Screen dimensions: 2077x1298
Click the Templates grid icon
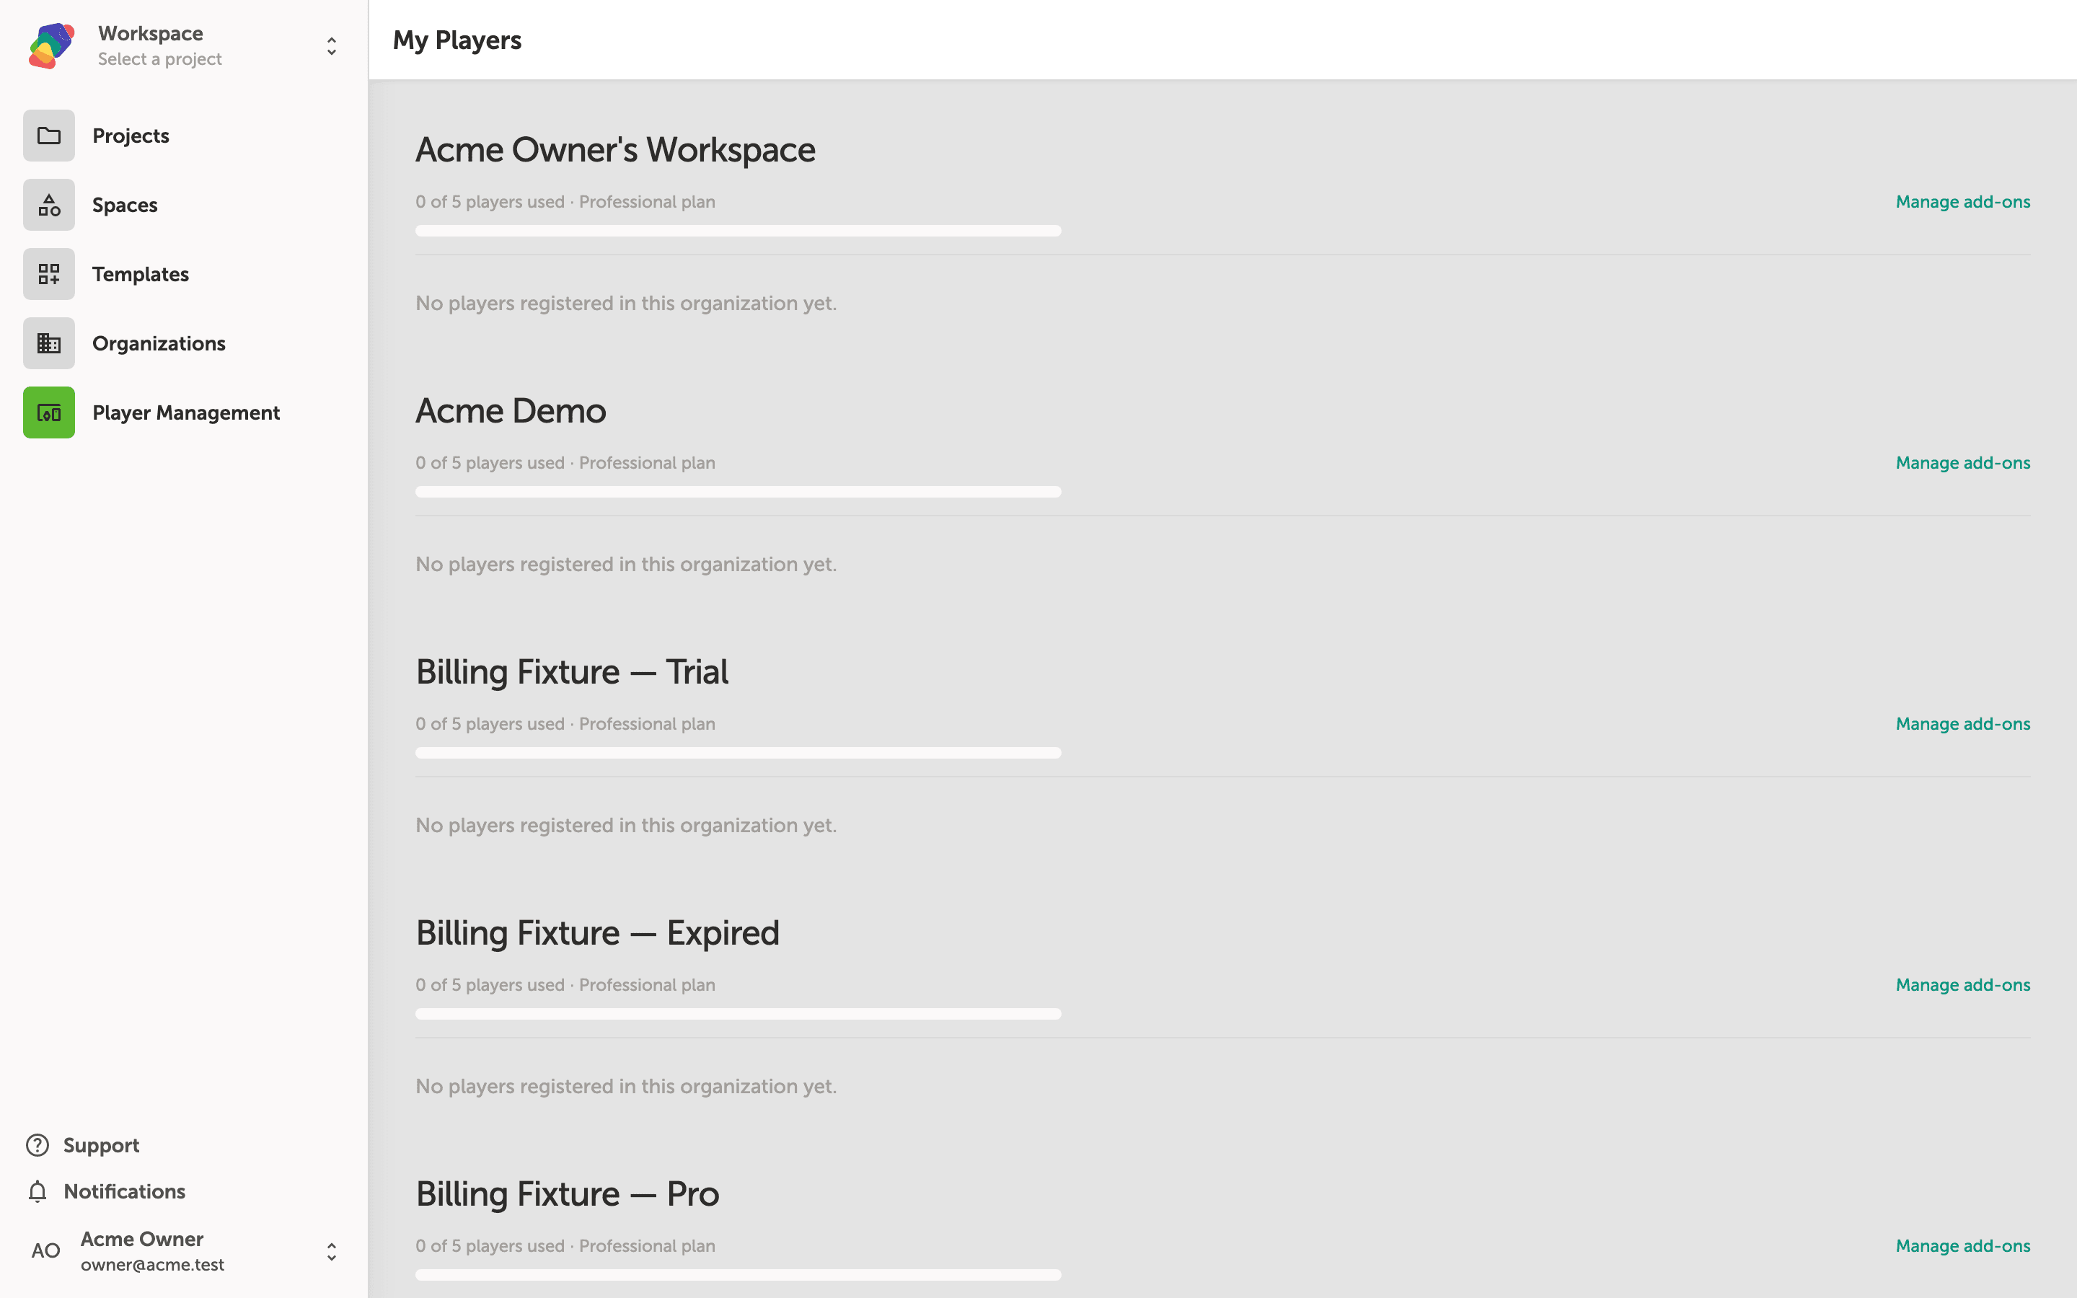(49, 274)
